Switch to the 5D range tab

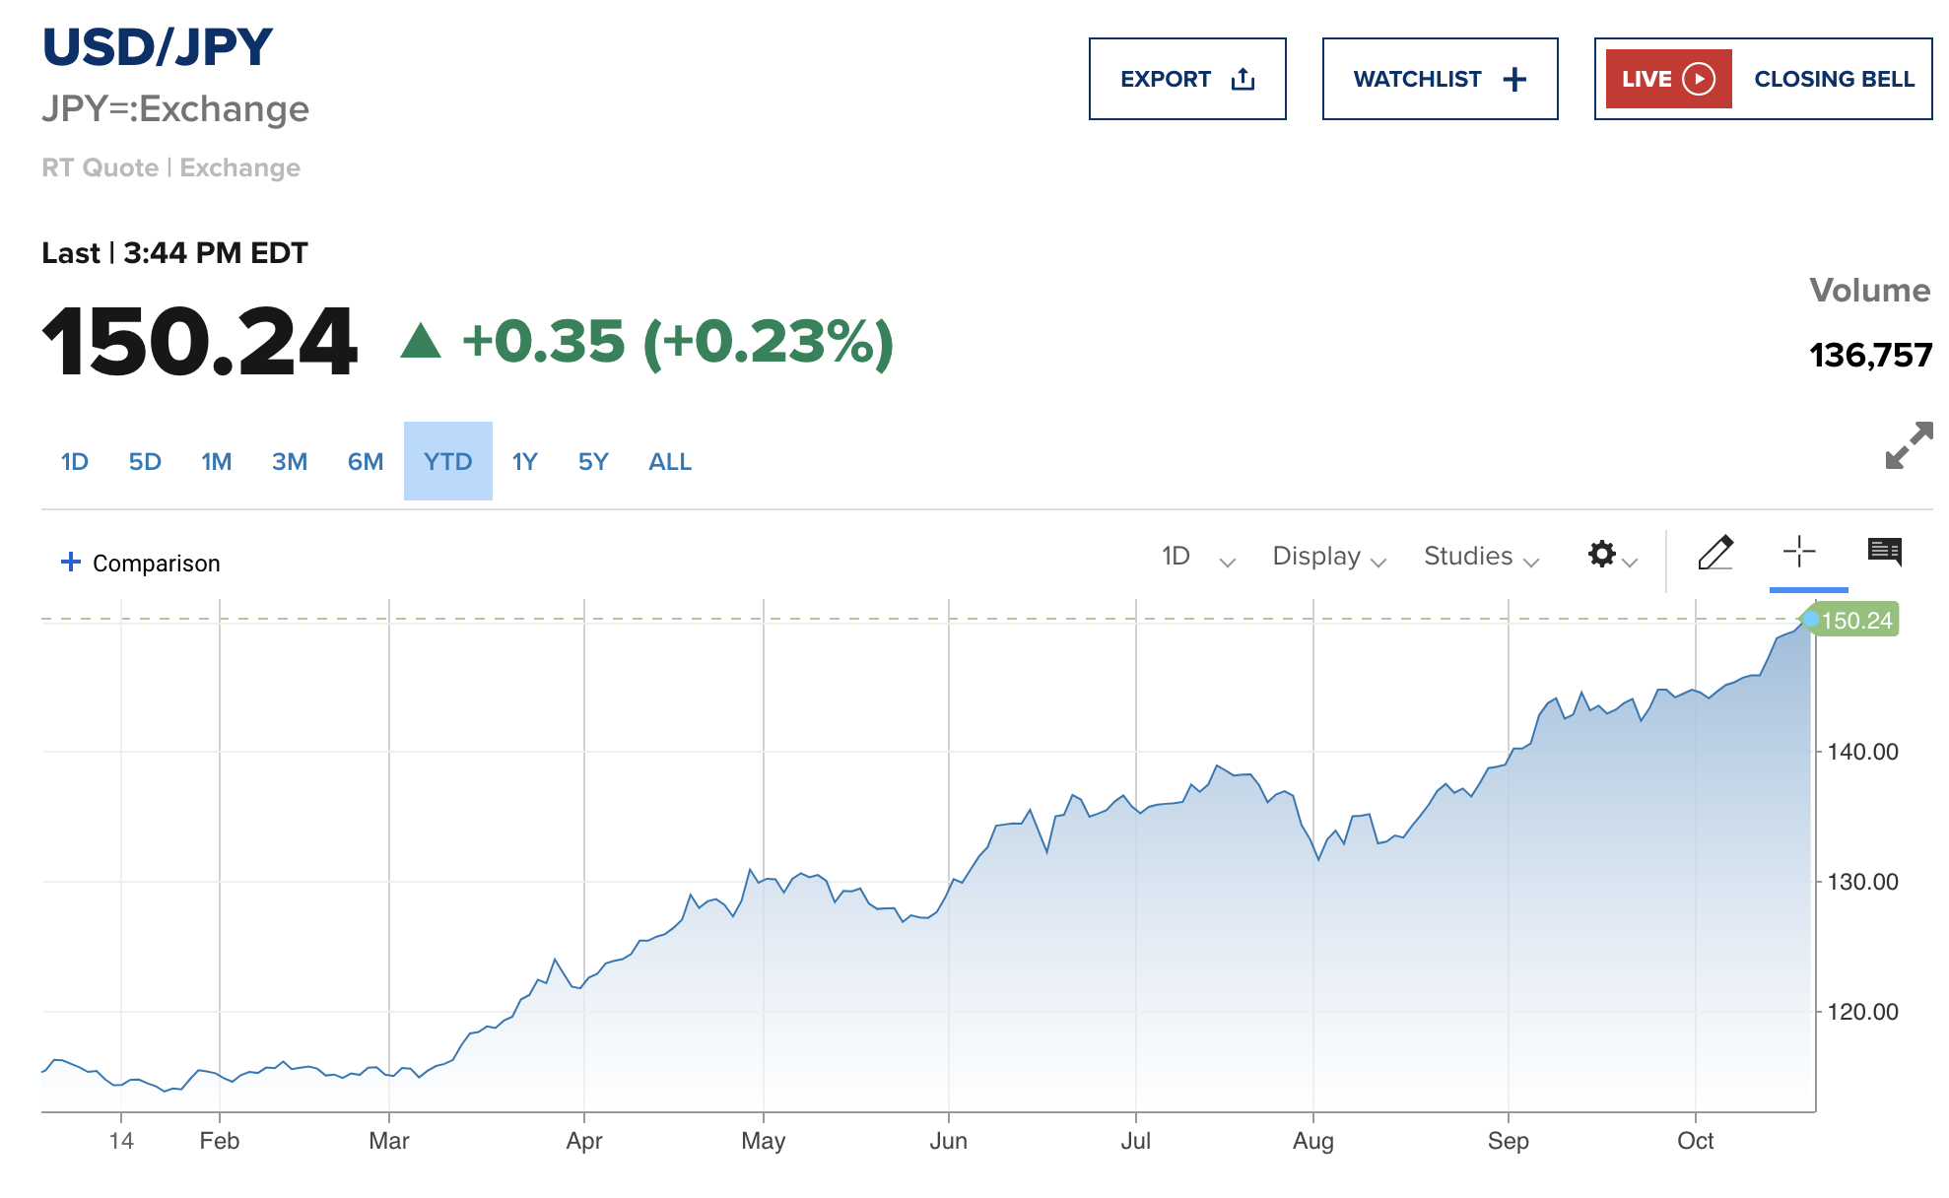[x=145, y=462]
